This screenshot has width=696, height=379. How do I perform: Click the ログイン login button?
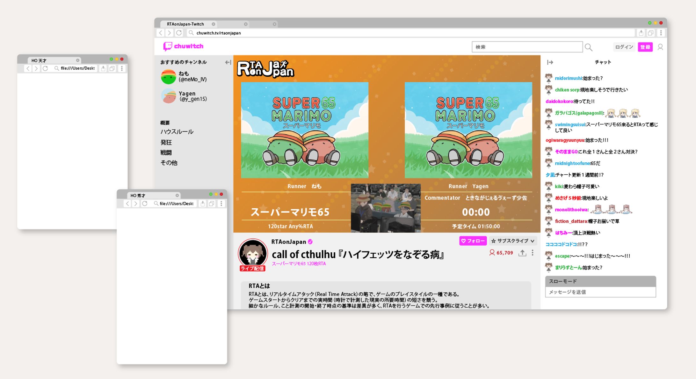[624, 47]
